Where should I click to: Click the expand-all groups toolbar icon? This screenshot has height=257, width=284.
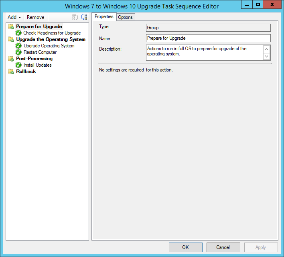tap(84, 17)
